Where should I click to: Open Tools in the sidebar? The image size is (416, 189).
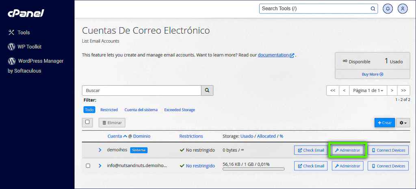[x=23, y=32]
